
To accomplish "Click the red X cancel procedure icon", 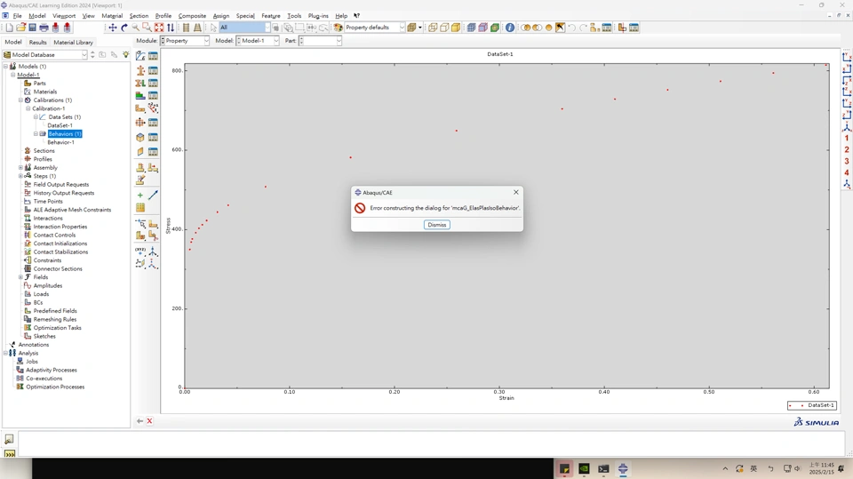I will 149,420.
